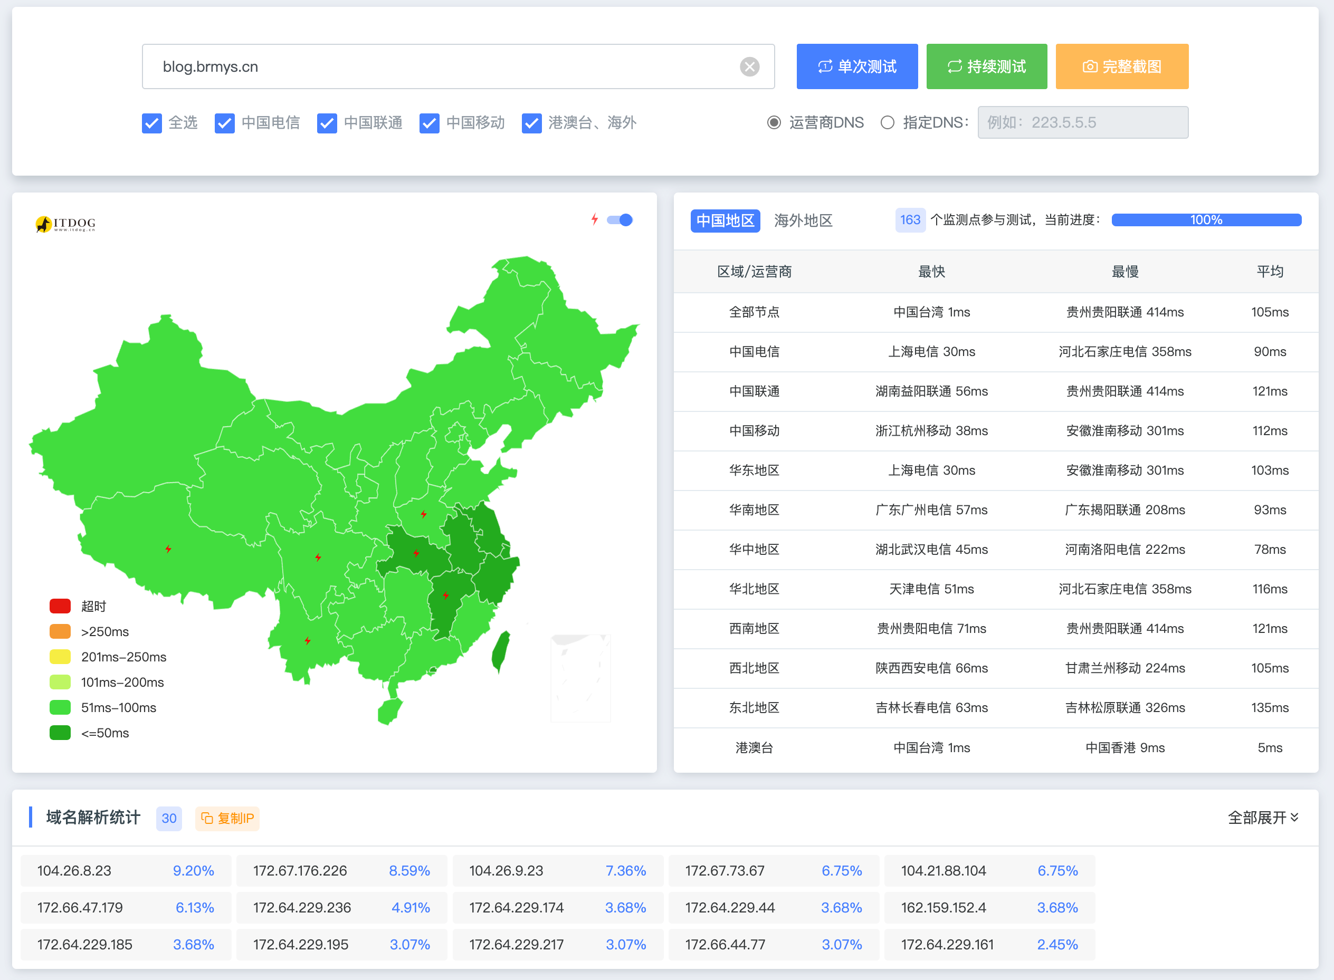Switch to the 海外地区 tab
Viewport: 1334px width, 980px height.
[x=803, y=220]
